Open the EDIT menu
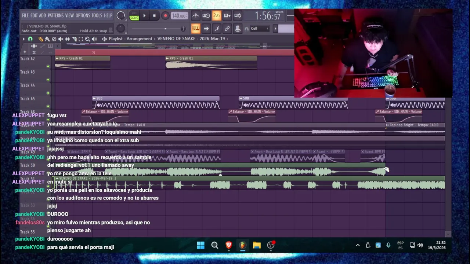The width and height of the screenshot is (470, 264). click(34, 15)
